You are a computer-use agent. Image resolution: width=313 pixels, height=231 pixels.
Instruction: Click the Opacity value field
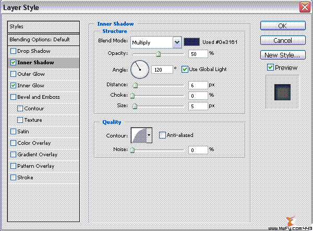(x=198, y=54)
